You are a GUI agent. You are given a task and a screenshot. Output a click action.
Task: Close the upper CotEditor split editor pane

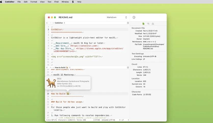click(x=47, y=23)
